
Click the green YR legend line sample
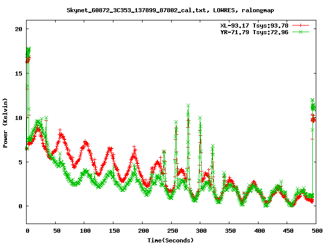pos(300,32)
